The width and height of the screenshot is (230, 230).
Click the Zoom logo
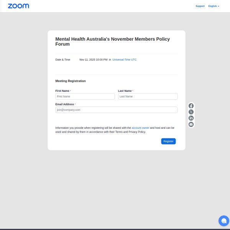coord(18,6)
